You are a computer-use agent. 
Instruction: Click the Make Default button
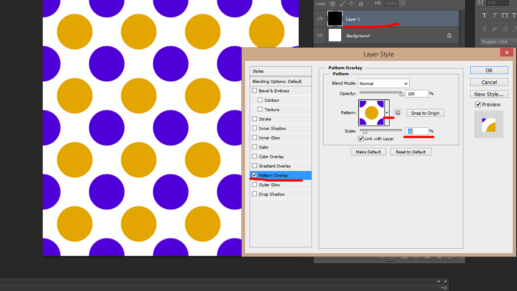pyautogui.click(x=368, y=152)
